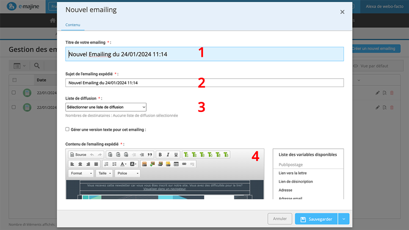The height and width of the screenshot is (230, 409).
Task: Open the Source code view in editor
Action: point(78,155)
